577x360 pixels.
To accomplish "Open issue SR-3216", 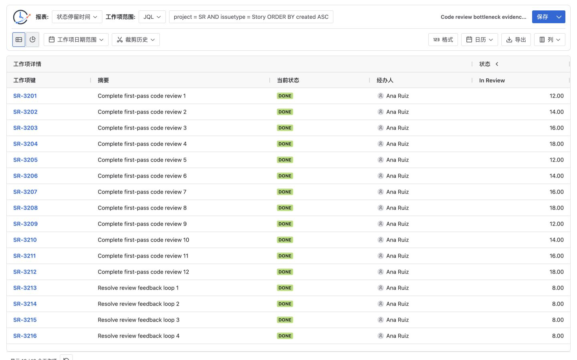I will [25, 336].
